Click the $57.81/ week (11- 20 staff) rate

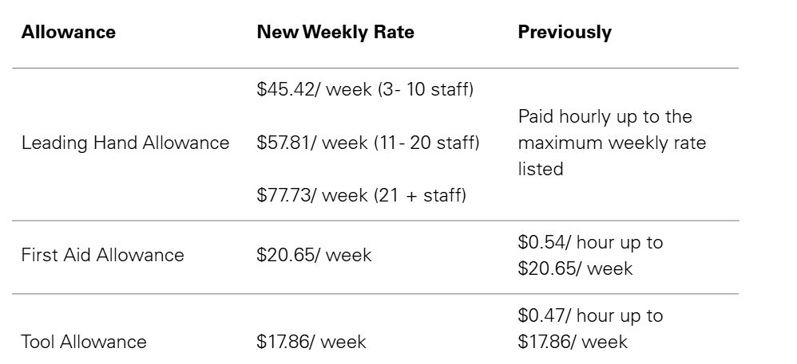coord(368,143)
